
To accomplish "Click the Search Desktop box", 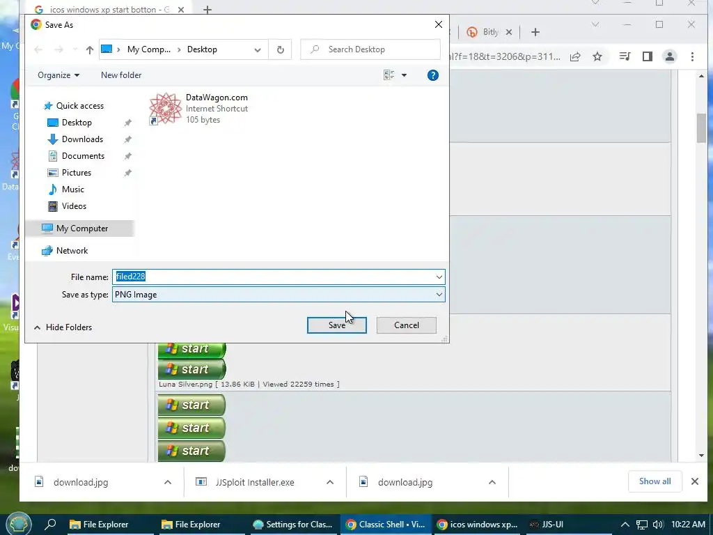I will (x=370, y=49).
